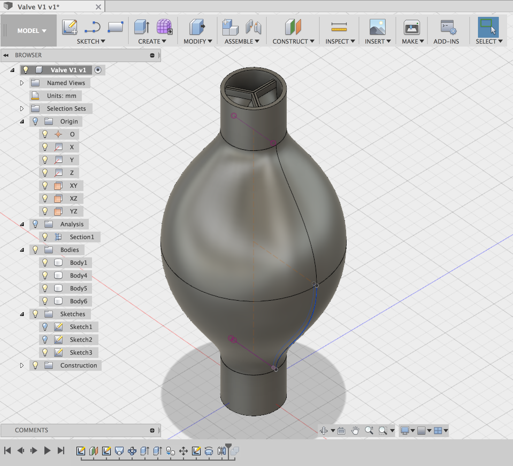Open the ASSEMBLE menu

pos(242,41)
